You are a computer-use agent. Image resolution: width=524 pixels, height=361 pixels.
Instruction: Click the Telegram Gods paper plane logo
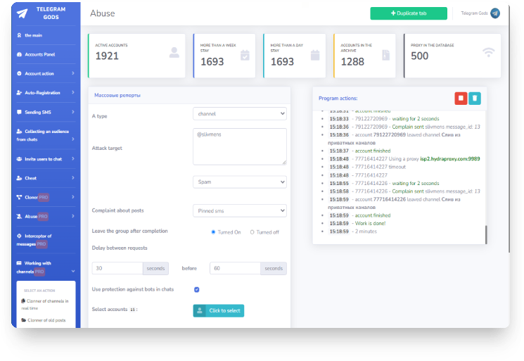pyautogui.click(x=23, y=13)
